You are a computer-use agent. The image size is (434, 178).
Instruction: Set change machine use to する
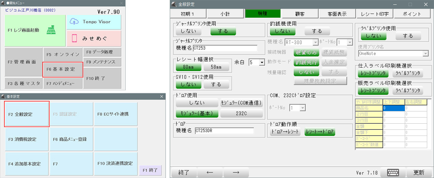coord(317,31)
